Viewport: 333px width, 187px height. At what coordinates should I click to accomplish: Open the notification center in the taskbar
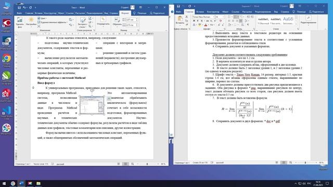(327, 183)
